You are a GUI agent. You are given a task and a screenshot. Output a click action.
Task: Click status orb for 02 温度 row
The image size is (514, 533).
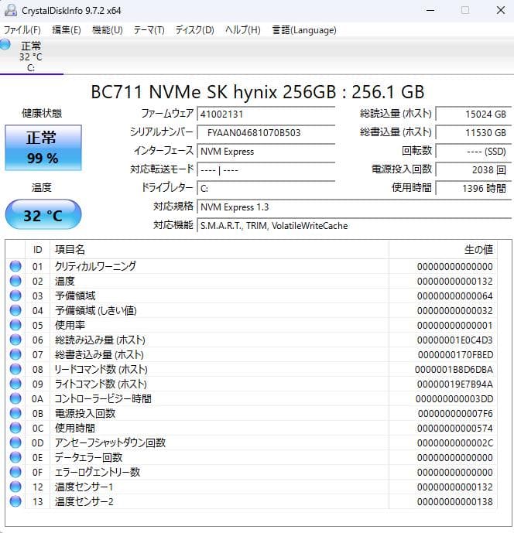tap(15, 281)
